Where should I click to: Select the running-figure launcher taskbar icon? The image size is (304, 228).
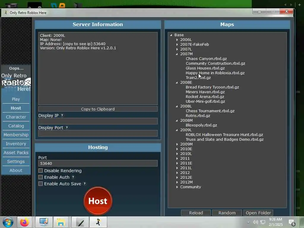98,222
